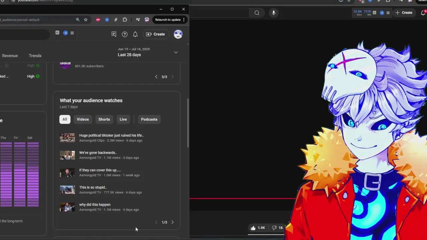
Task: Open 'If they can cover this up.....' title
Action: pyautogui.click(x=100, y=170)
